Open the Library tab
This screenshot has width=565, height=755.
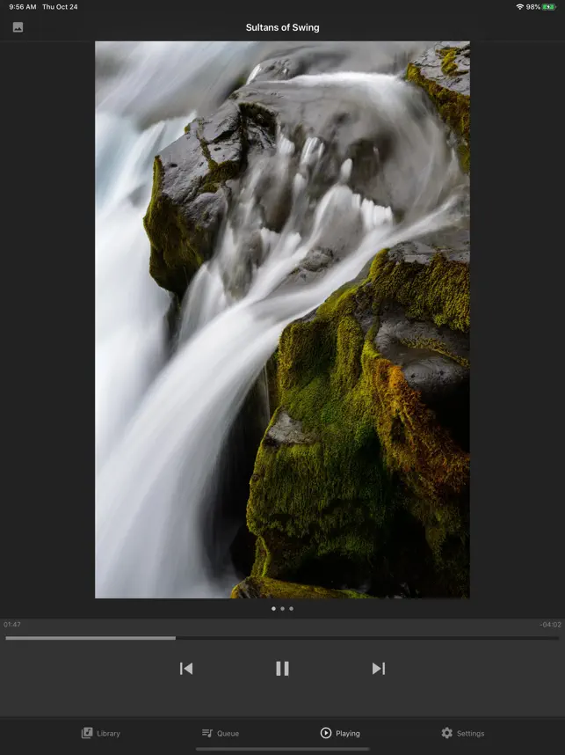coord(100,733)
